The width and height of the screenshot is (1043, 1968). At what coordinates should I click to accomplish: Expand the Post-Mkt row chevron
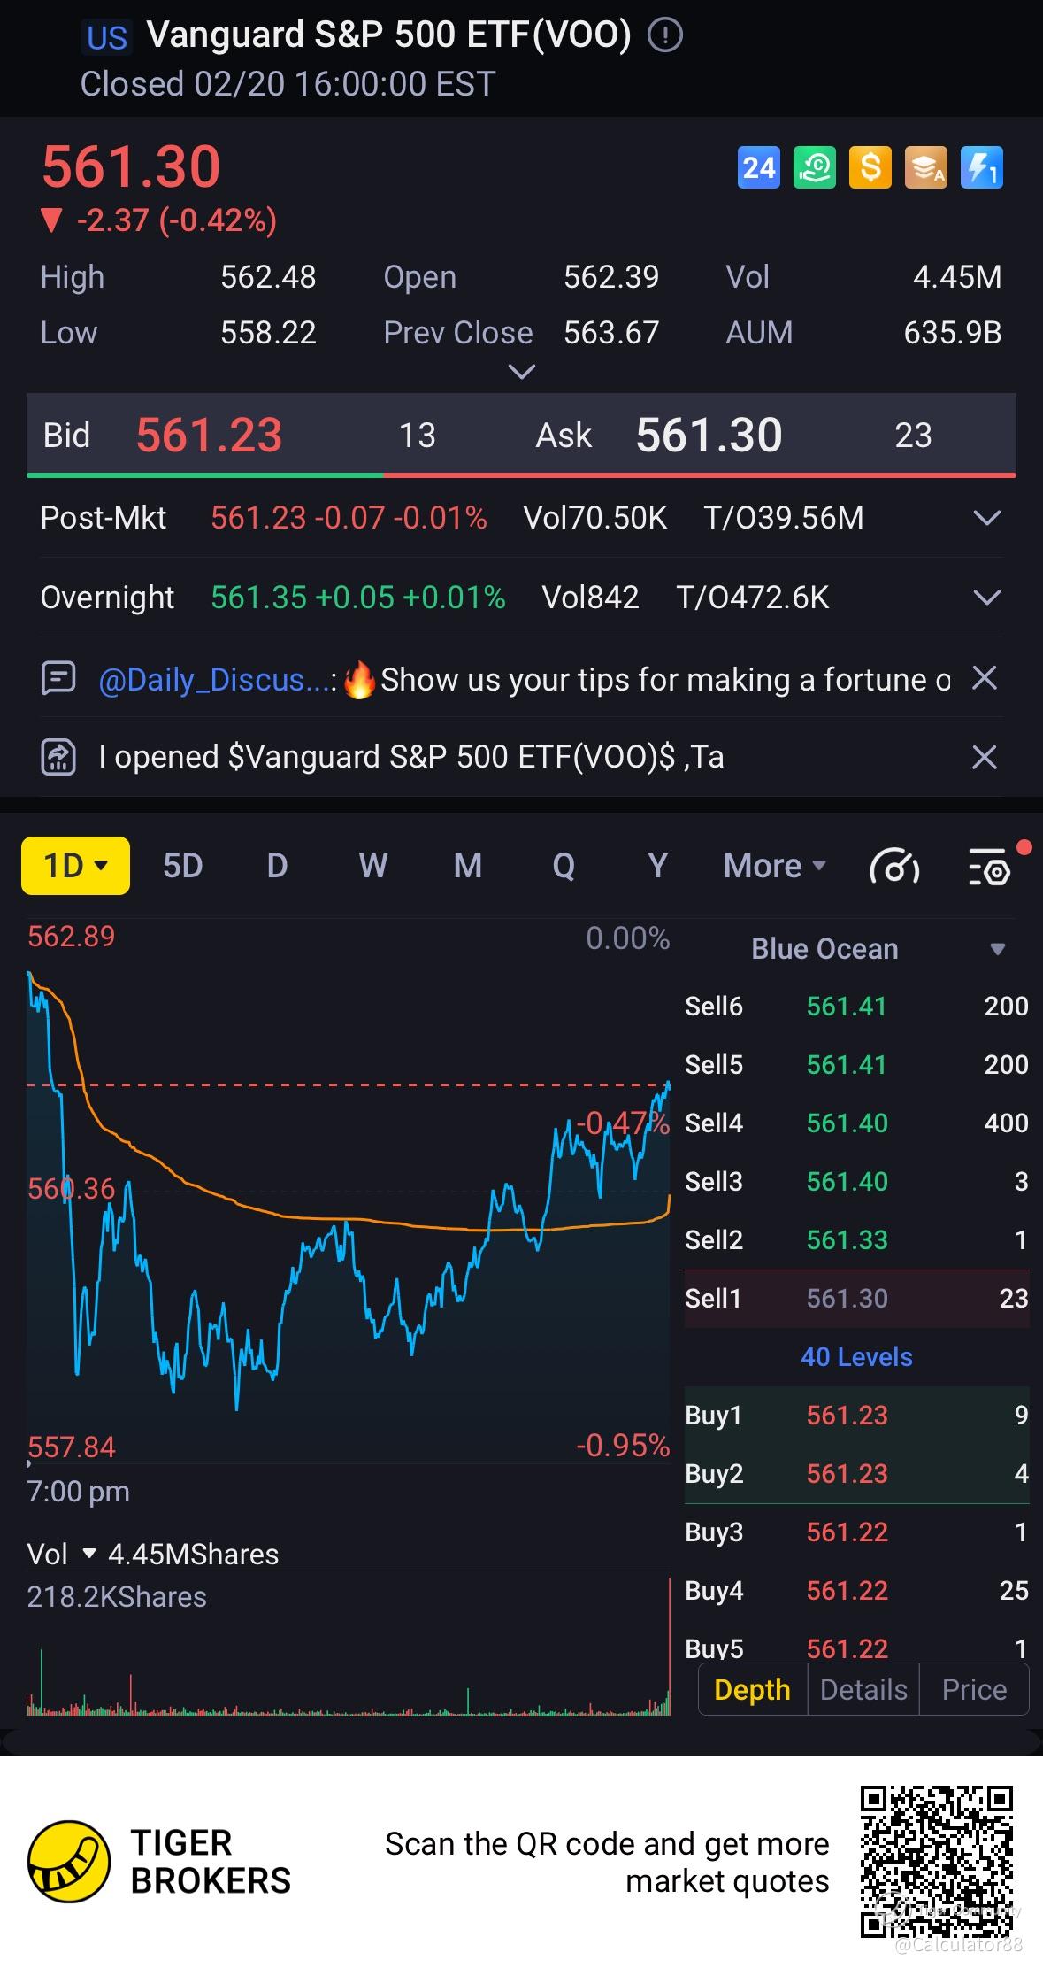986,518
